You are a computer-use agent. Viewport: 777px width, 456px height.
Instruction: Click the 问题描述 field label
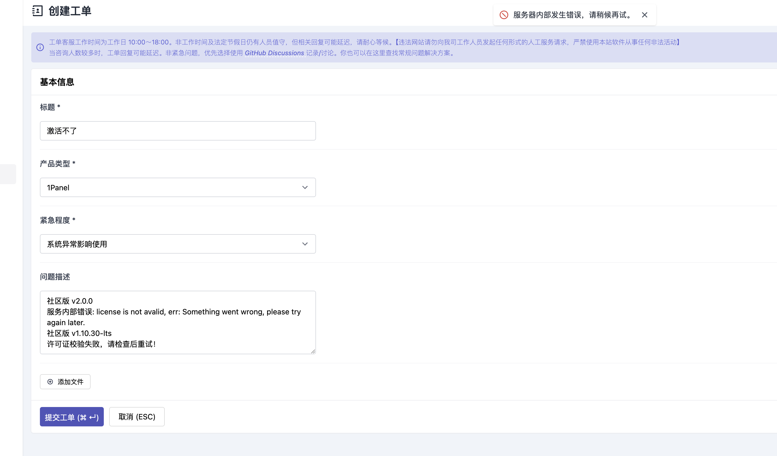(55, 277)
